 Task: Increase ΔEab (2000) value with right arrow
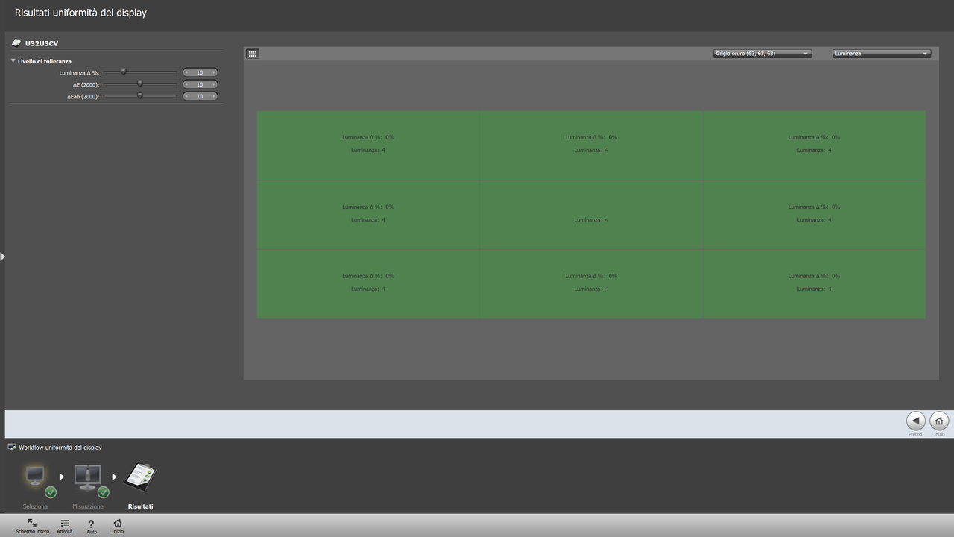(214, 96)
